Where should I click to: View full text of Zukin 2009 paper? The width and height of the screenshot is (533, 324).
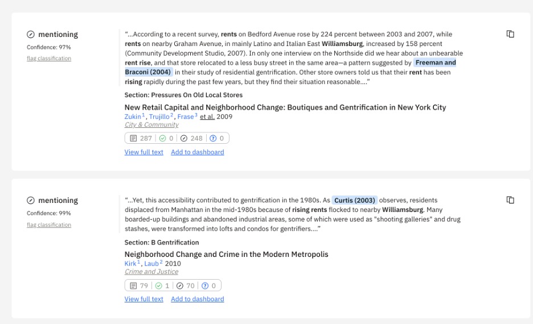click(144, 152)
